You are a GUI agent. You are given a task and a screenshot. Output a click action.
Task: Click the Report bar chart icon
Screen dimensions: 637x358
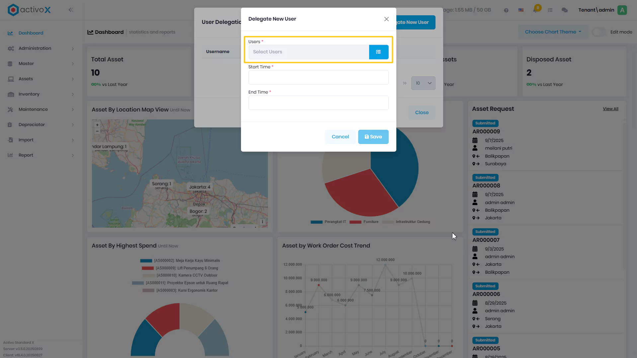[10, 155]
